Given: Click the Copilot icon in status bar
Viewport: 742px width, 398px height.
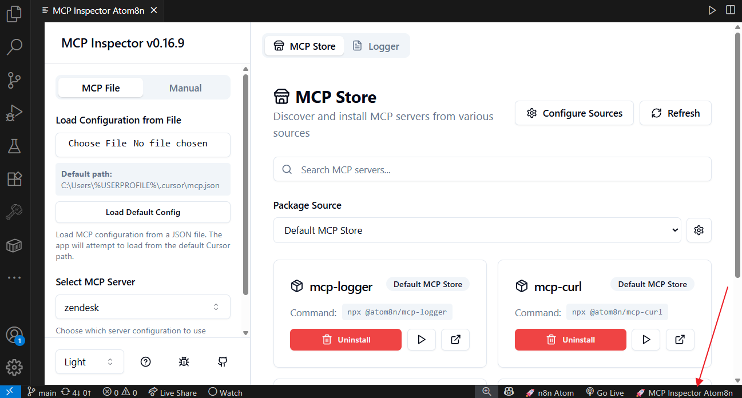Looking at the screenshot, I should click(509, 392).
